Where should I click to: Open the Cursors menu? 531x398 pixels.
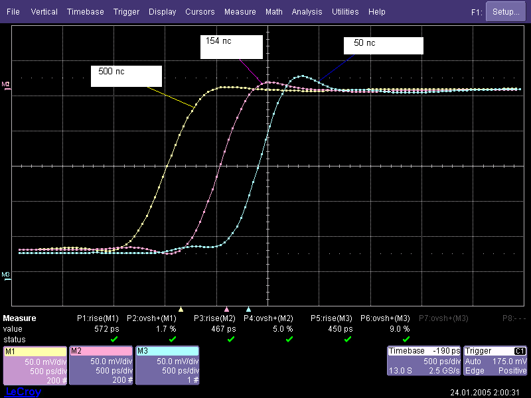tap(200, 12)
